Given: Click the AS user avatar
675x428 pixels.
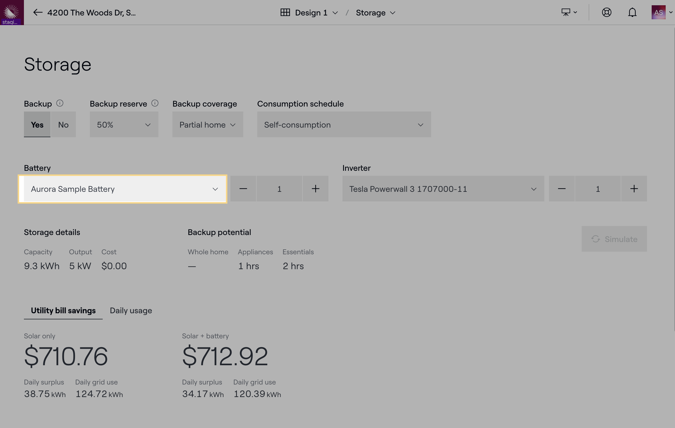Looking at the screenshot, I should [x=658, y=12].
